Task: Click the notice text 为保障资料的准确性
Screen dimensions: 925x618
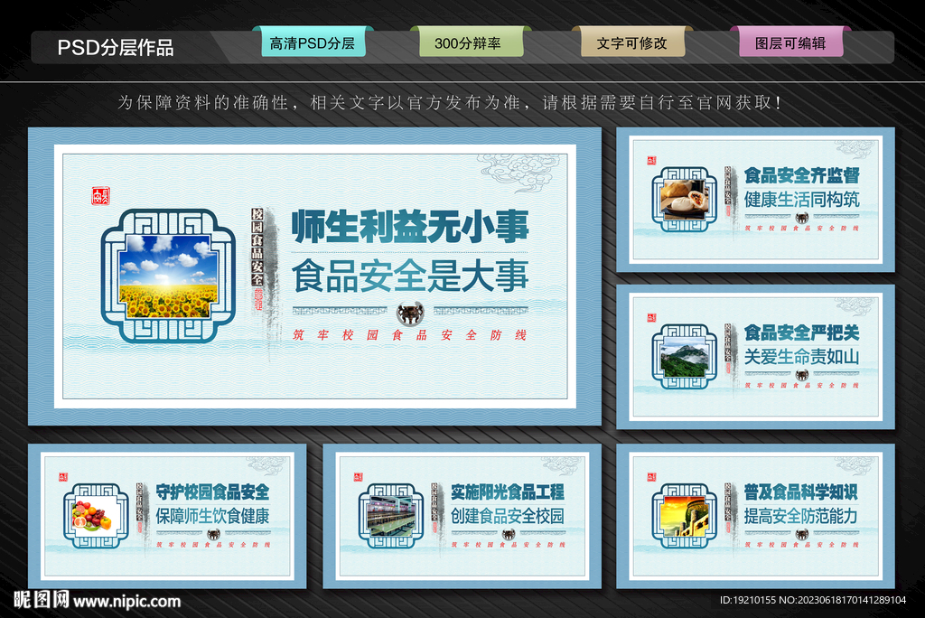Action: click(203, 103)
